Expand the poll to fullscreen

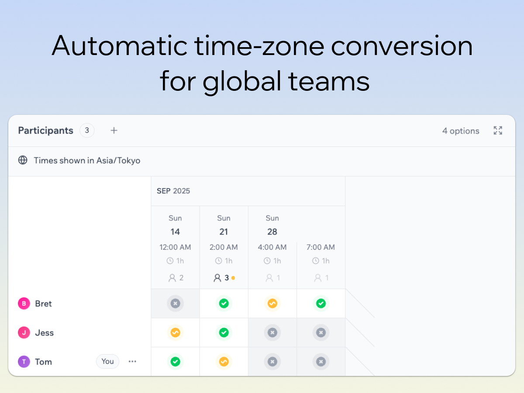498,130
